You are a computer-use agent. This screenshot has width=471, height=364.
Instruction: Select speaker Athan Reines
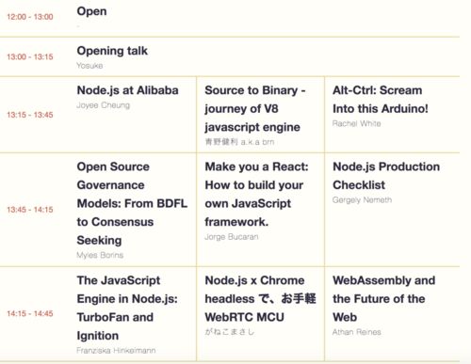coord(356,332)
